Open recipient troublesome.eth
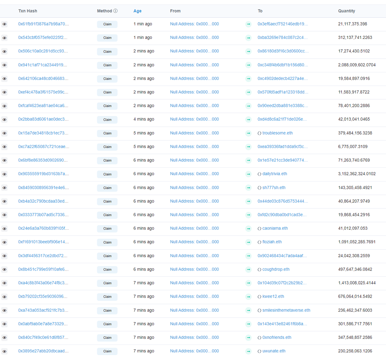 click(277, 133)
